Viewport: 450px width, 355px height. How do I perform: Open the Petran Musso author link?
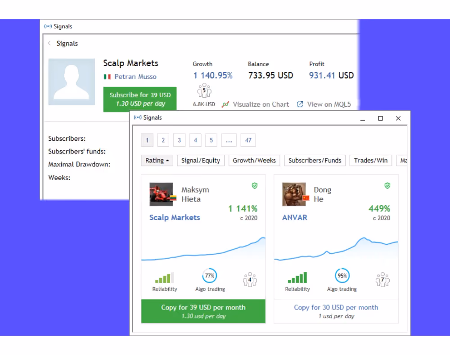135,76
